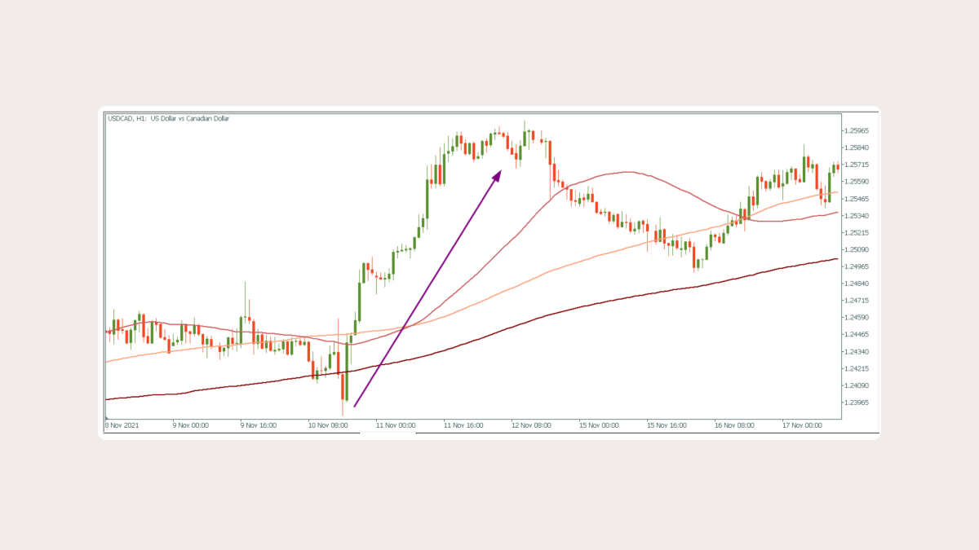Select the 11 Nov 16:00 time label
Image resolution: width=979 pixels, height=550 pixels.
click(463, 425)
